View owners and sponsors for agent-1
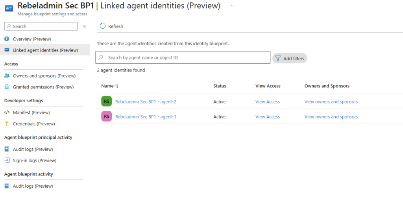This screenshot has height=203, width=403. coord(331,117)
